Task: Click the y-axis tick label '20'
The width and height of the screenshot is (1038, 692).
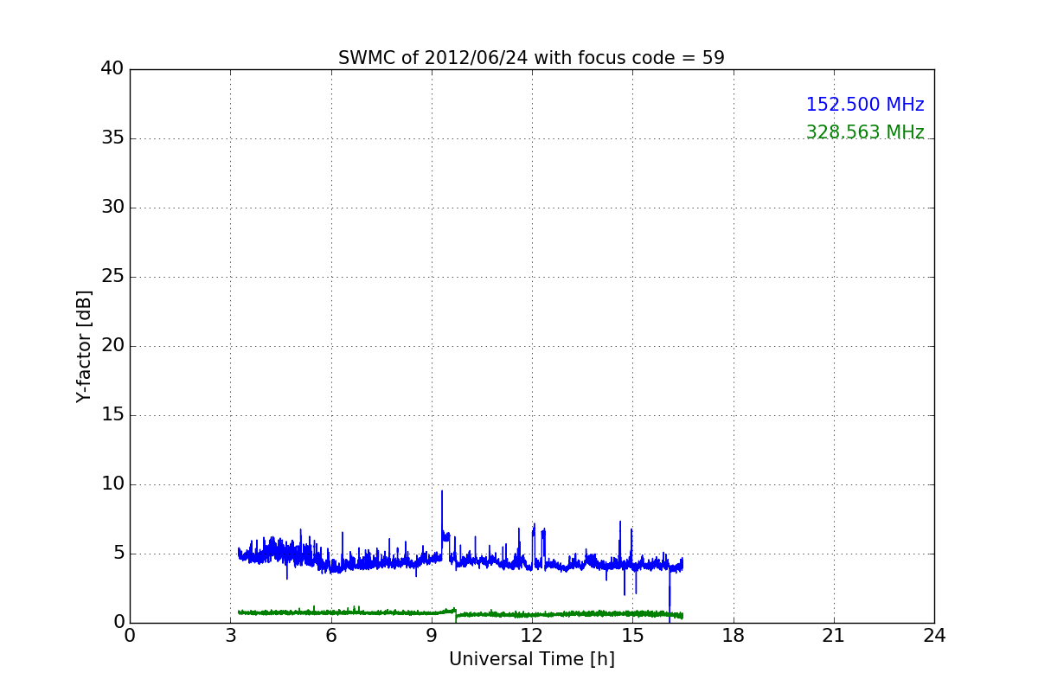Action: tap(112, 346)
